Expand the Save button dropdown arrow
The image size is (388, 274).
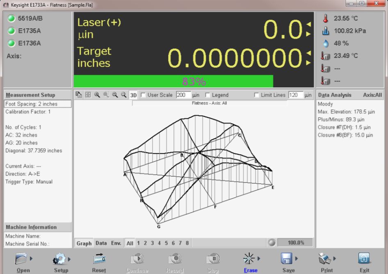(x=297, y=259)
